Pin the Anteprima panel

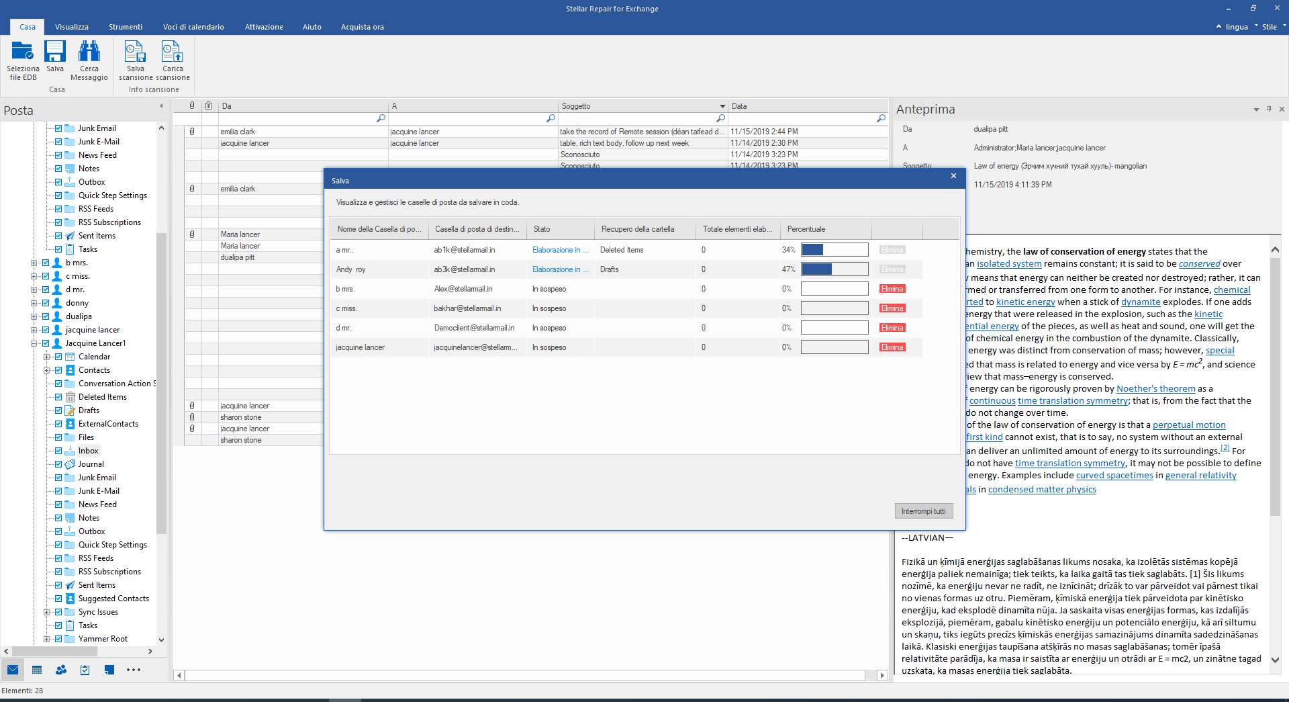(x=1269, y=109)
